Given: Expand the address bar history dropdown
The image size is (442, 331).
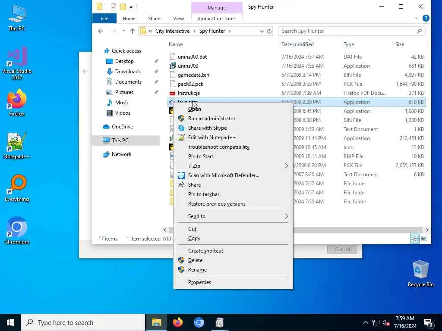Looking at the screenshot, I should coord(262,31).
